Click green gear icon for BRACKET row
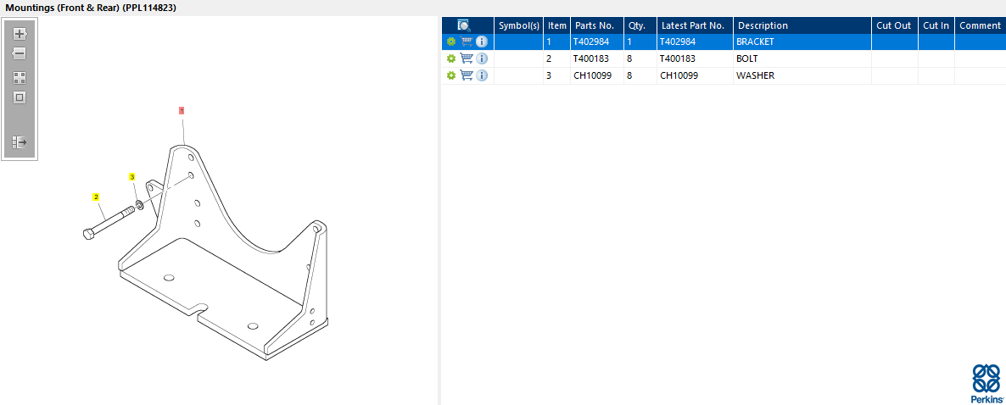This screenshot has height=405, width=1006. pyautogui.click(x=451, y=42)
